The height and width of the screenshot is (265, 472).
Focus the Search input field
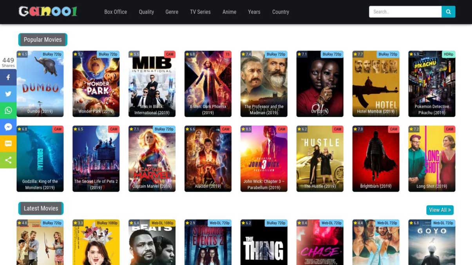[x=405, y=12]
